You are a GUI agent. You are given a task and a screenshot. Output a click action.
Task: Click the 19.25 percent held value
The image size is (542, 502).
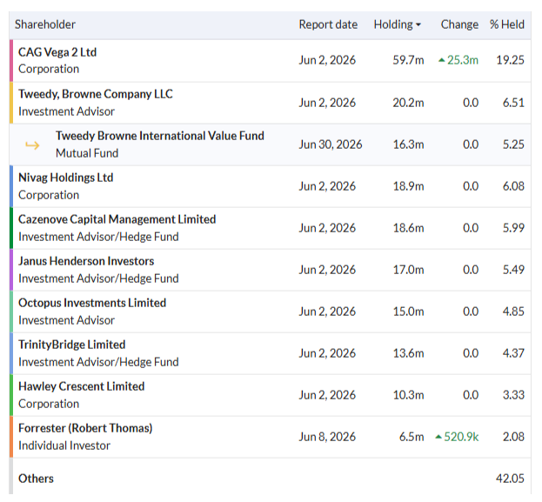tap(510, 60)
